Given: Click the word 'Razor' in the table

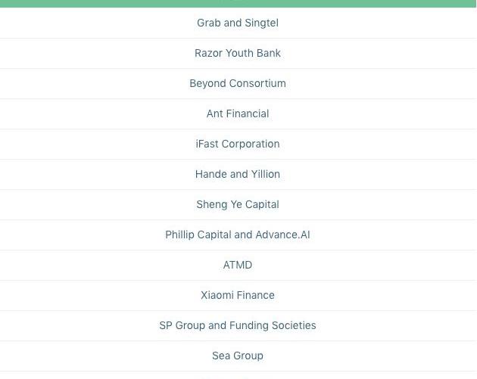Looking at the screenshot, I should pos(208,53).
